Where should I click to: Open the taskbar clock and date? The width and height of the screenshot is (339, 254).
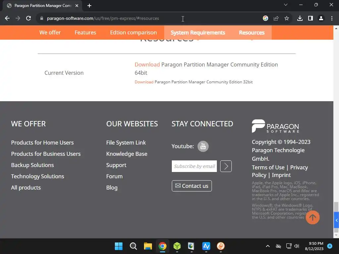(x=314, y=246)
